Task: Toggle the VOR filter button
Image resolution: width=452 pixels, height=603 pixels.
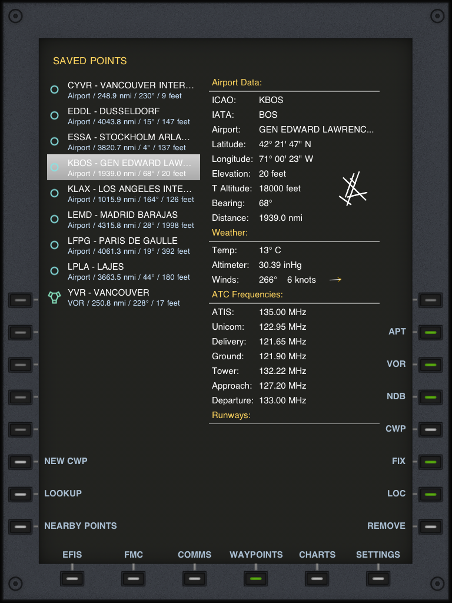Action: (430, 365)
